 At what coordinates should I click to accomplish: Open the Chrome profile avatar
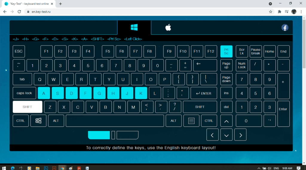294,12
